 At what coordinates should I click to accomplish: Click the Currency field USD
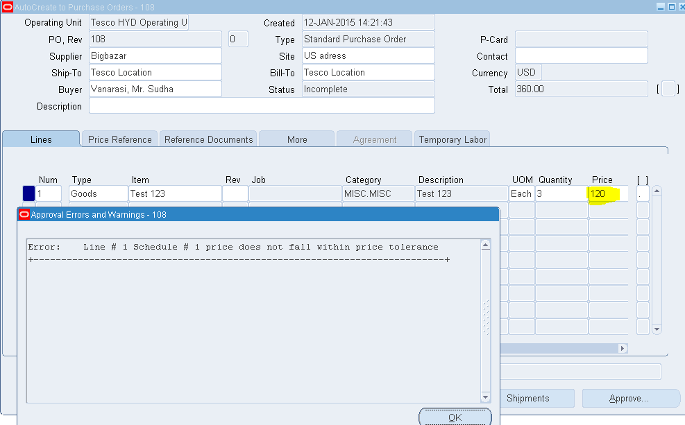click(528, 72)
